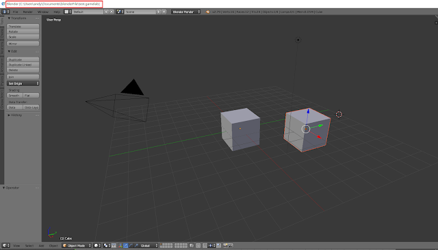Click the green Y-axis manipulator arrow

click(x=320, y=126)
